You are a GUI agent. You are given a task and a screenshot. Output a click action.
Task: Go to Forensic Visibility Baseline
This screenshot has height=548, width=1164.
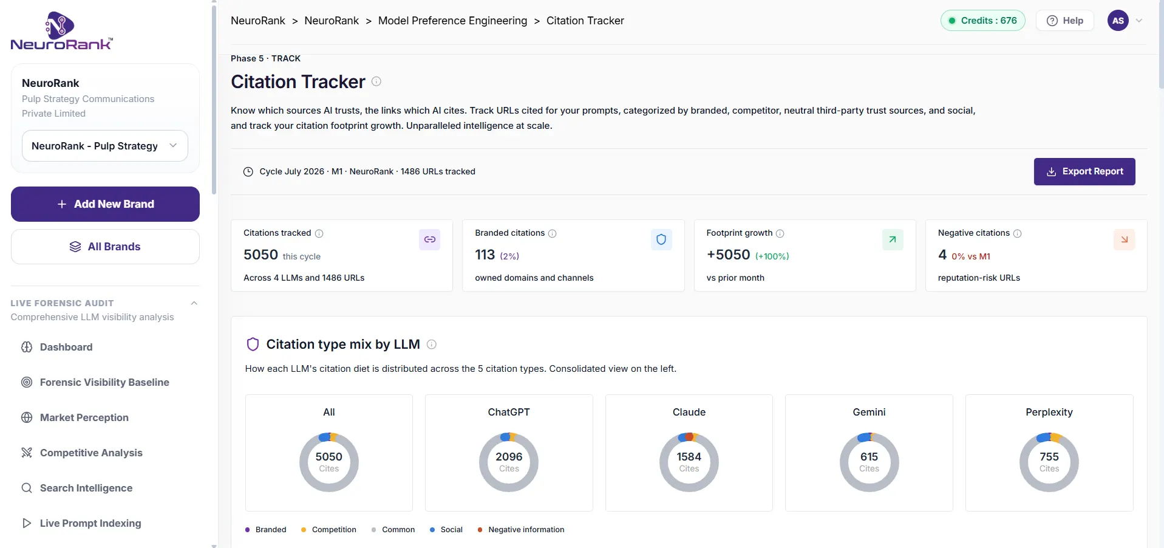pos(104,382)
